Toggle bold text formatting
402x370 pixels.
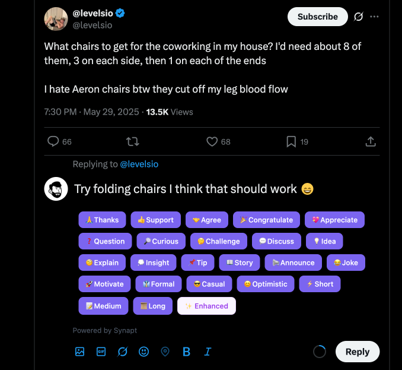pos(186,352)
